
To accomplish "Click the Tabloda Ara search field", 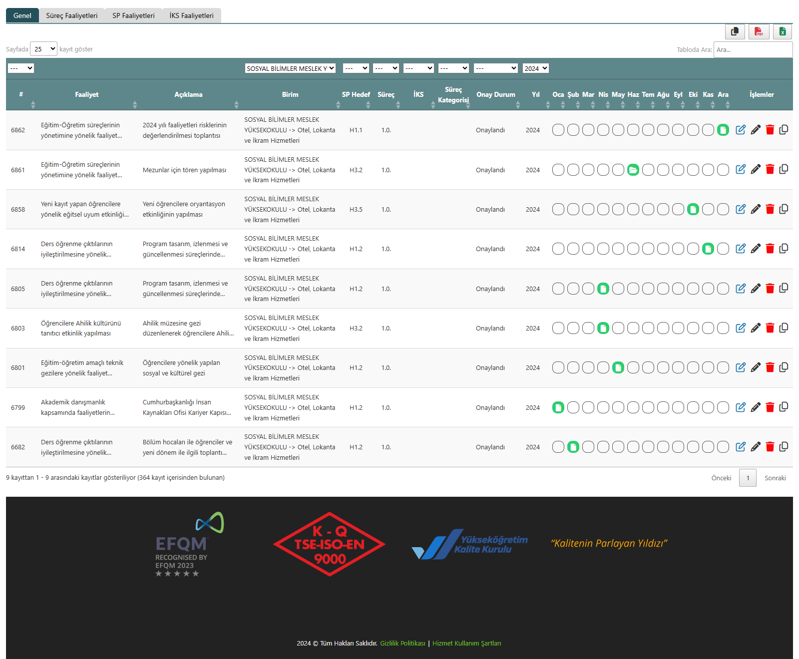I will pos(753,49).
